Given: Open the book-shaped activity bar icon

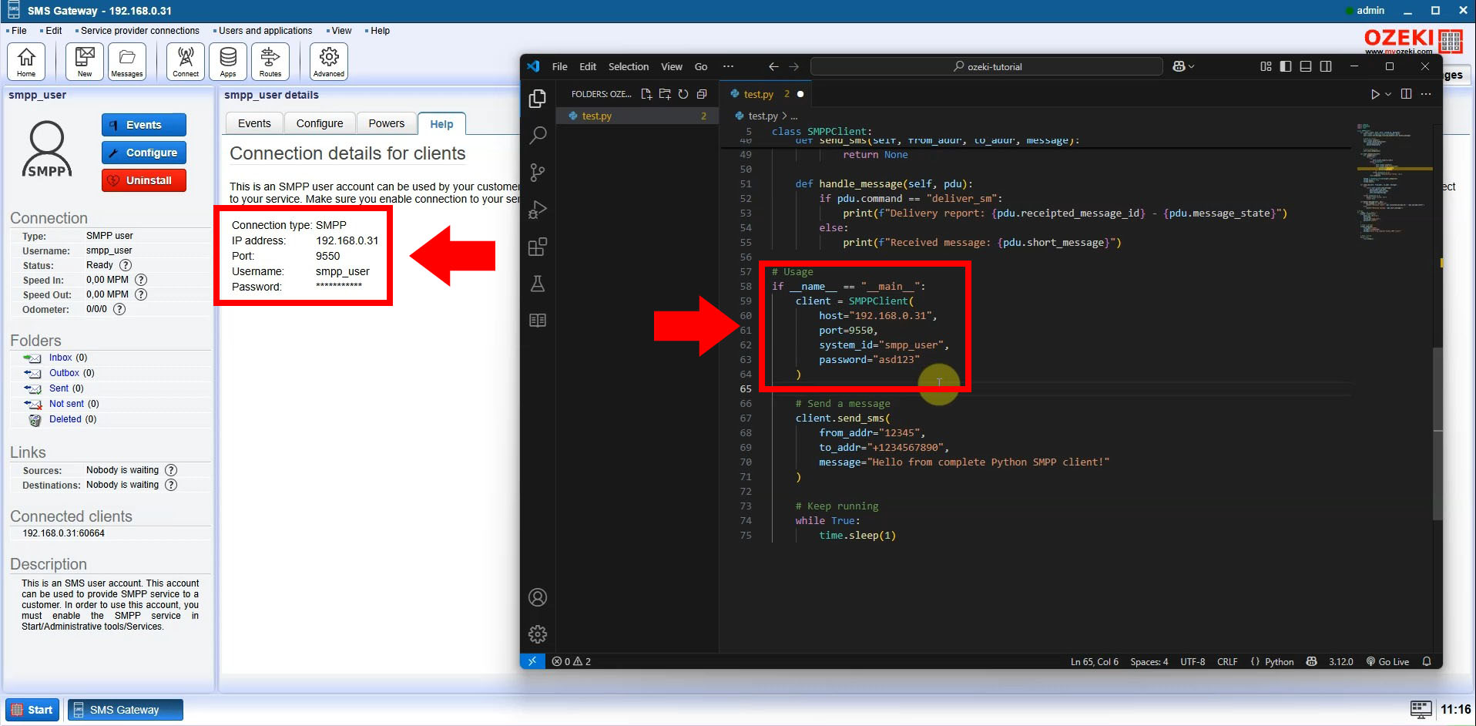Looking at the screenshot, I should (x=538, y=320).
